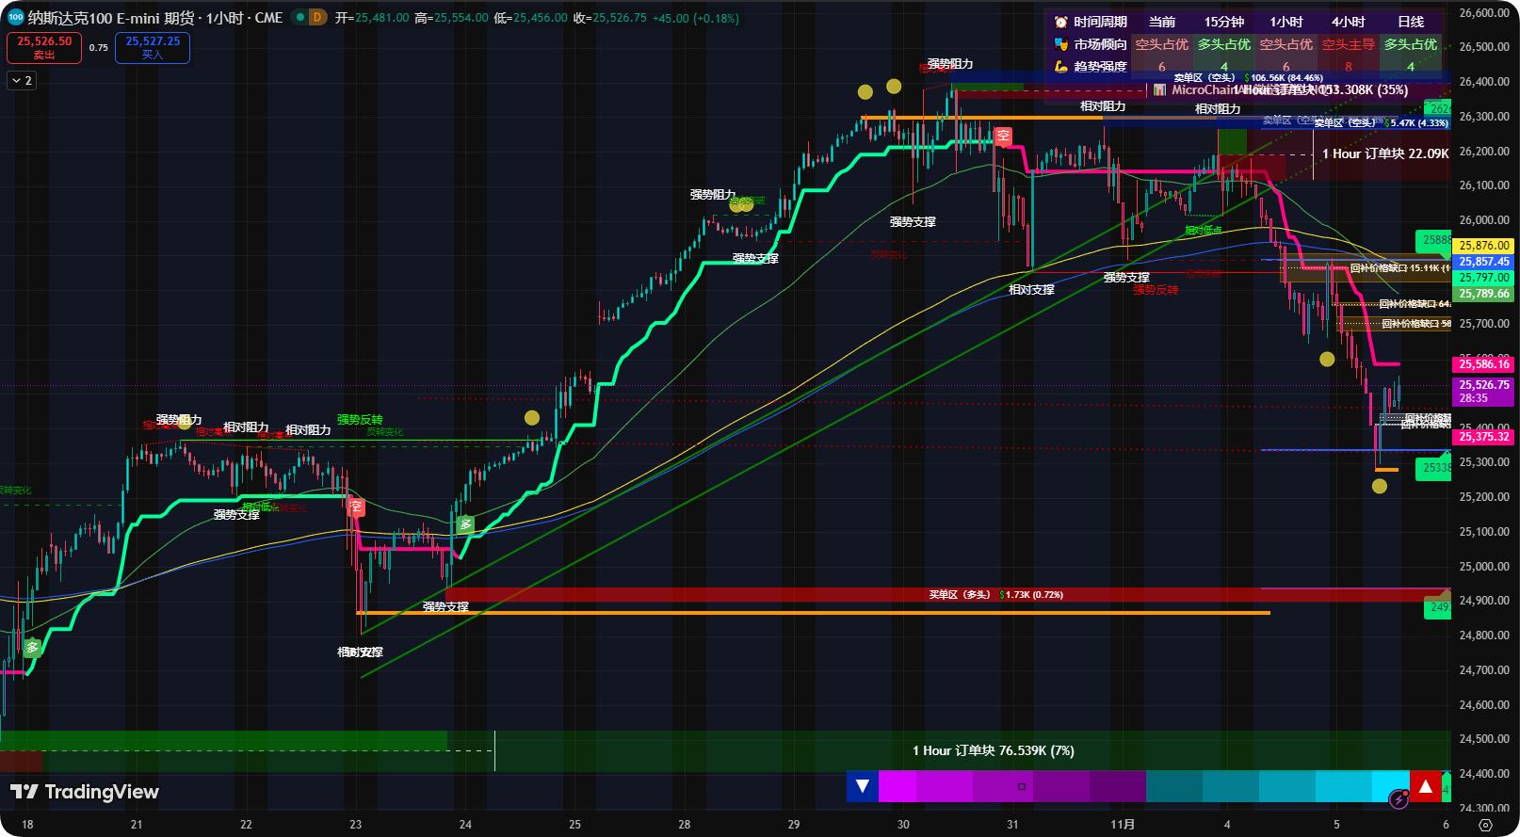
Task: Open chart settings hexagon icon at bottom-right
Action: coord(1485,825)
